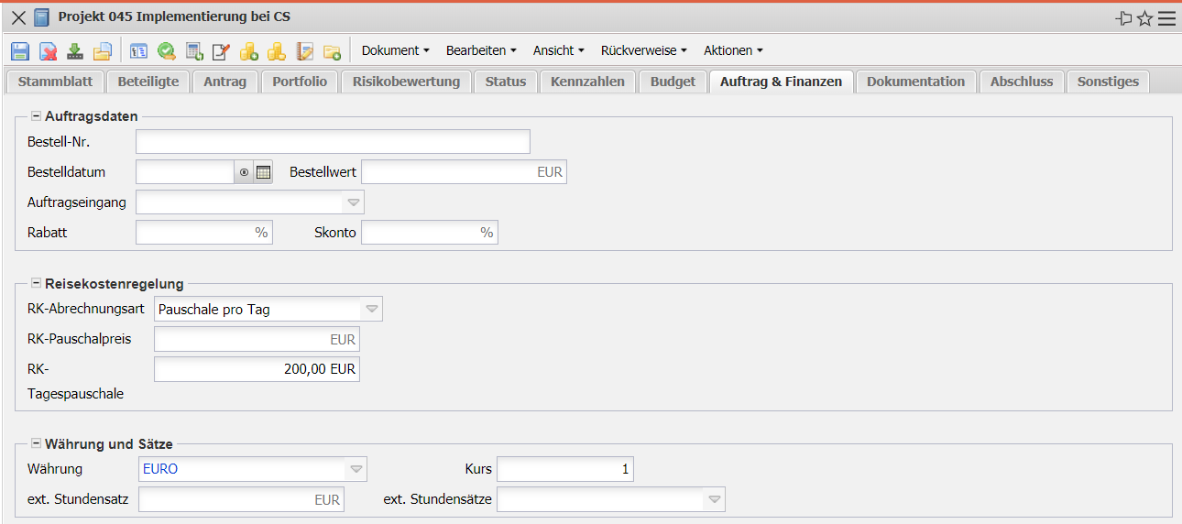The height and width of the screenshot is (524, 1182).
Task: Open the Währung dropdown showing EURO
Action: pos(355,469)
